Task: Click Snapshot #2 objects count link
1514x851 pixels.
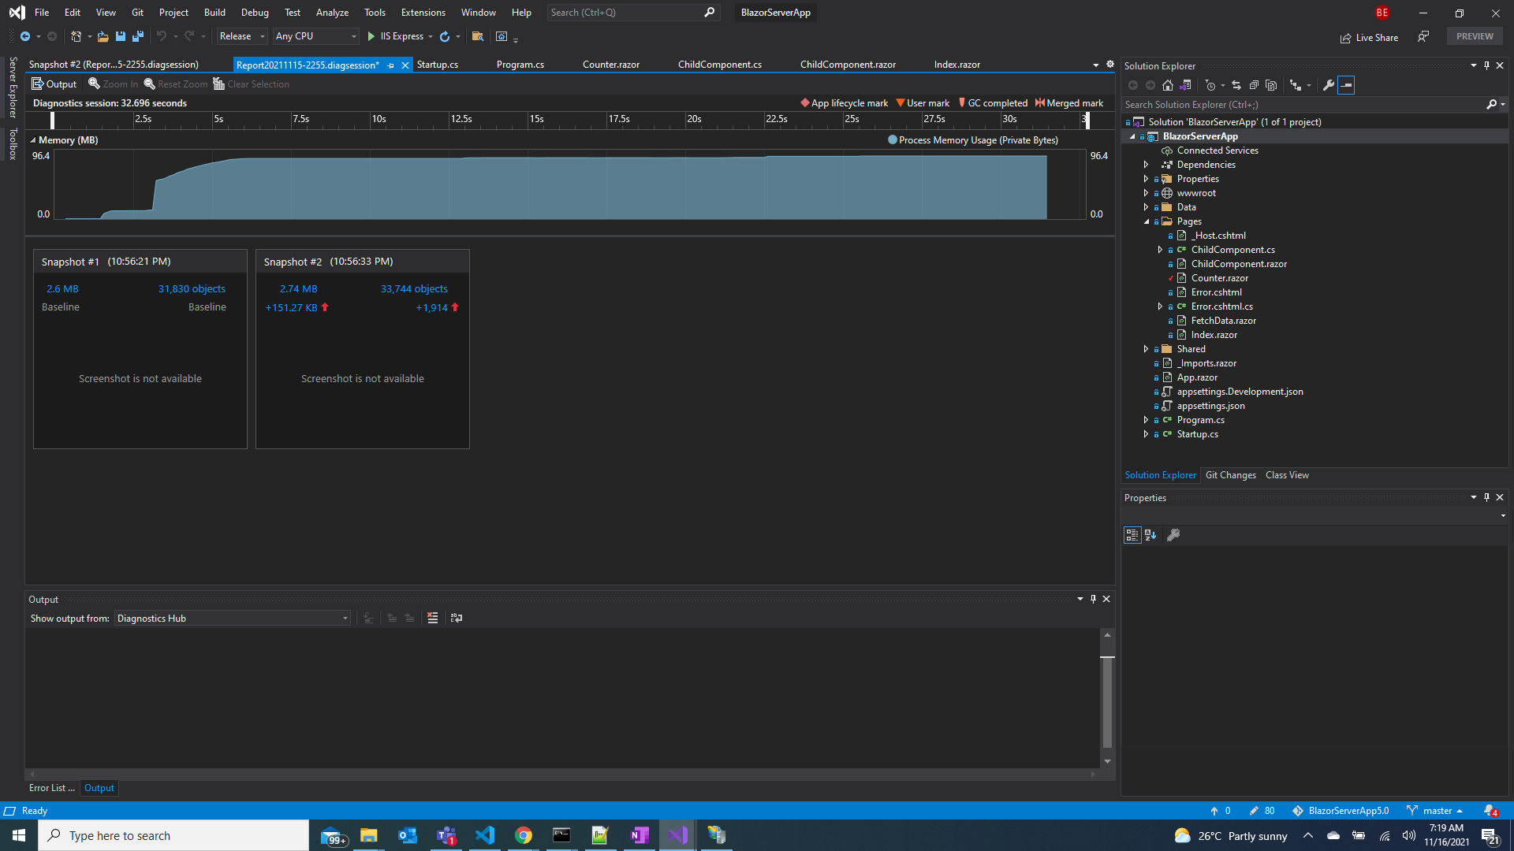Action: coord(414,288)
